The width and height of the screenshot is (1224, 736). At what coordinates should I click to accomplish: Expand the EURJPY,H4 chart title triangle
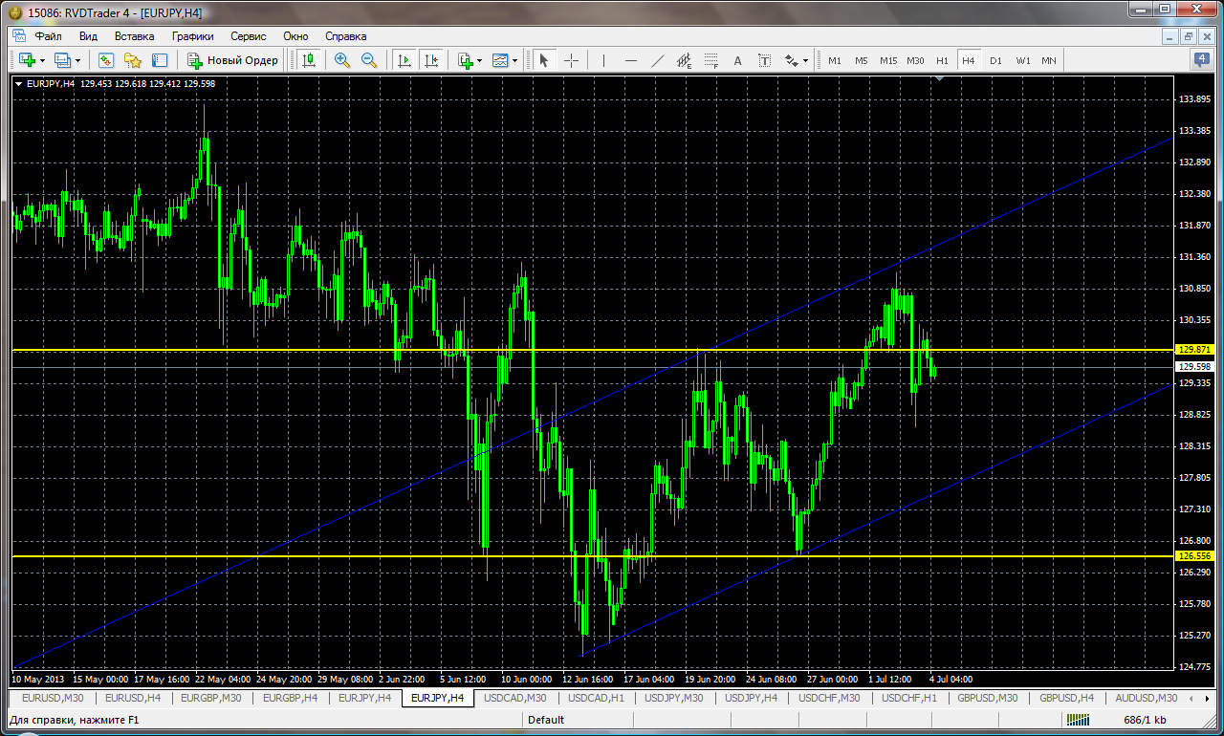point(19,83)
